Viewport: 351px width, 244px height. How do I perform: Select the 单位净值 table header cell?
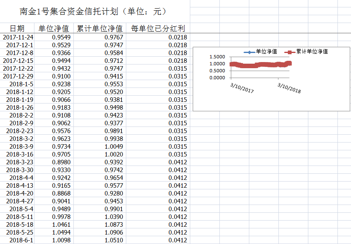pyautogui.click(x=54, y=28)
